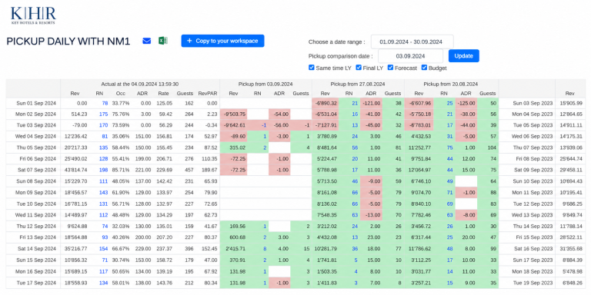Open the date range field 01.09.2024 - 30.09.2024

[x=412, y=41]
